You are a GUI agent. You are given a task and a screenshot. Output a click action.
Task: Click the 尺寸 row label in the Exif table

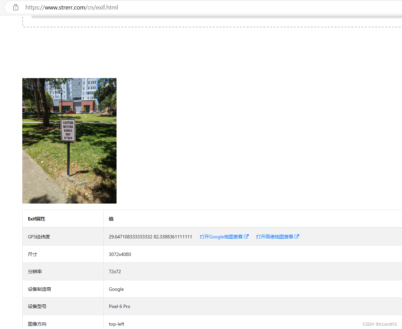click(x=32, y=254)
